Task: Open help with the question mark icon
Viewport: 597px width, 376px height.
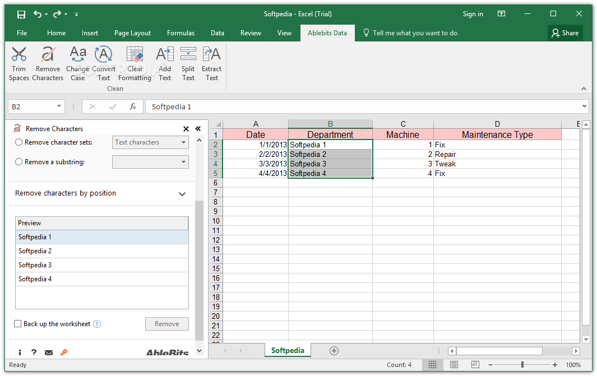Action: 34,352
